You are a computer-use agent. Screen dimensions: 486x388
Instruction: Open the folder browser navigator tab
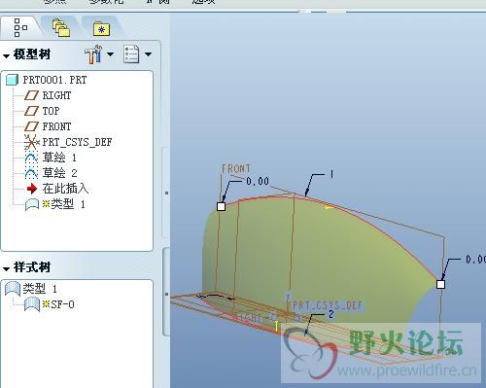tap(61, 27)
